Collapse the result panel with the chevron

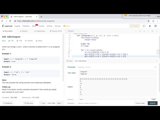157,61
